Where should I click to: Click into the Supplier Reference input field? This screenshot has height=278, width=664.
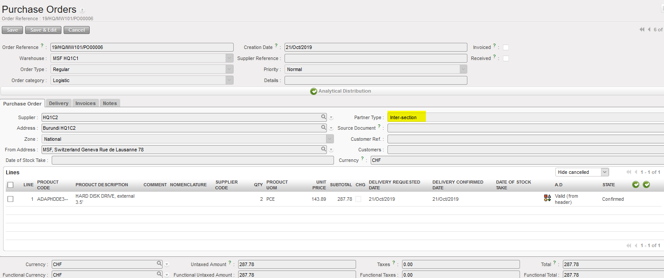click(376, 58)
